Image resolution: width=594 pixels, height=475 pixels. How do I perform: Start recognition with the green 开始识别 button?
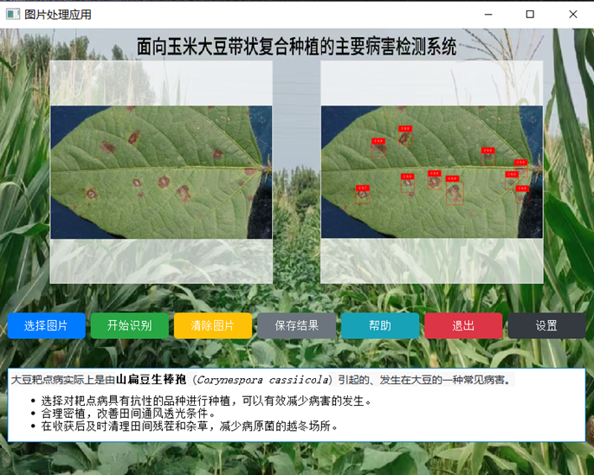(x=130, y=325)
